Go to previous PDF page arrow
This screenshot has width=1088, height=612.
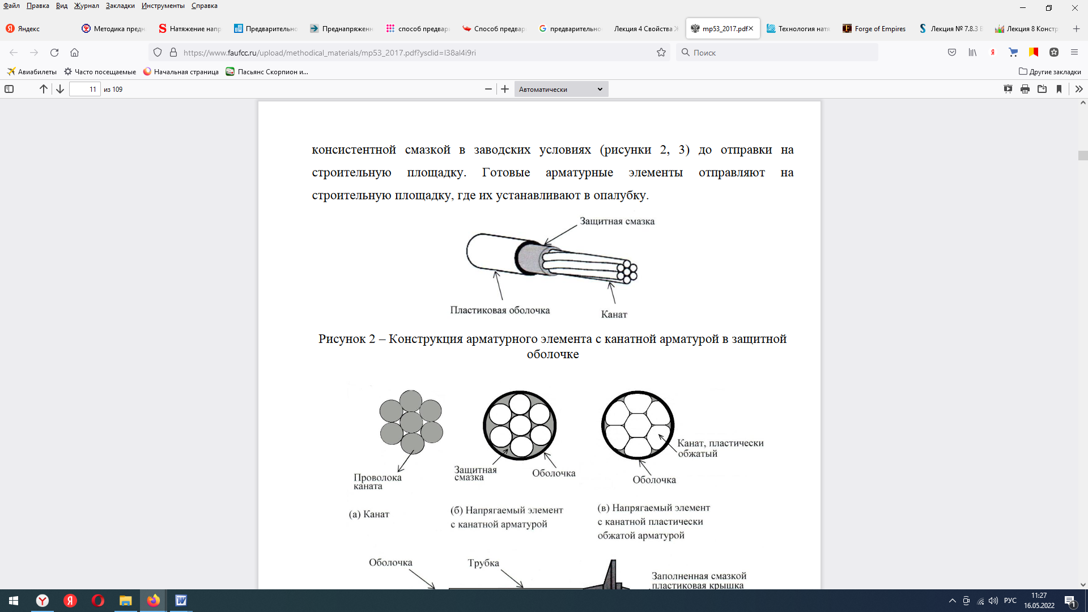tap(44, 89)
